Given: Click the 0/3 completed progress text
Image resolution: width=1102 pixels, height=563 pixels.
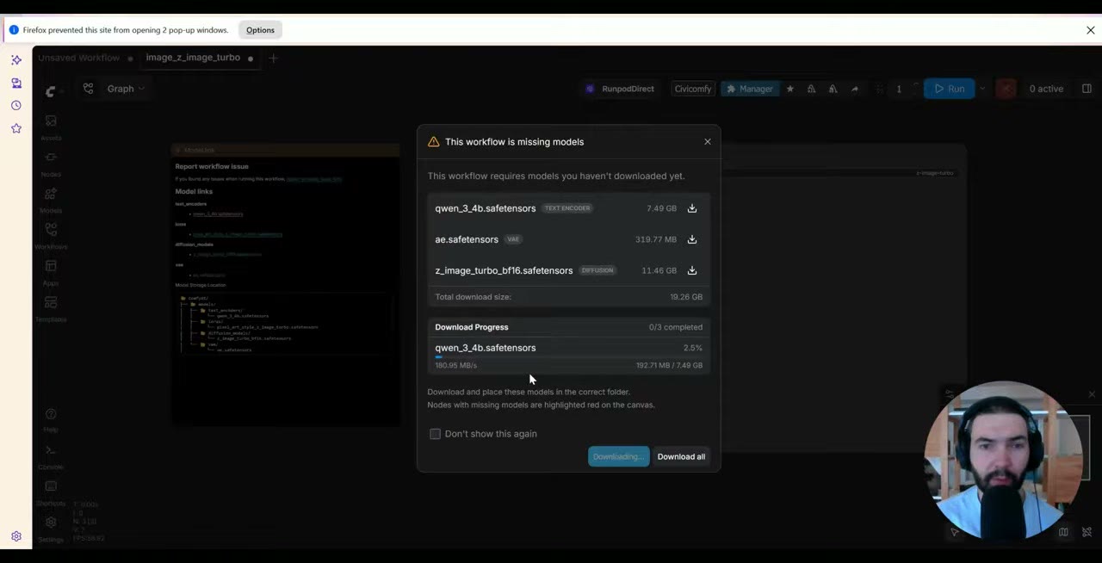Looking at the screenshot, I should point(676,327).
